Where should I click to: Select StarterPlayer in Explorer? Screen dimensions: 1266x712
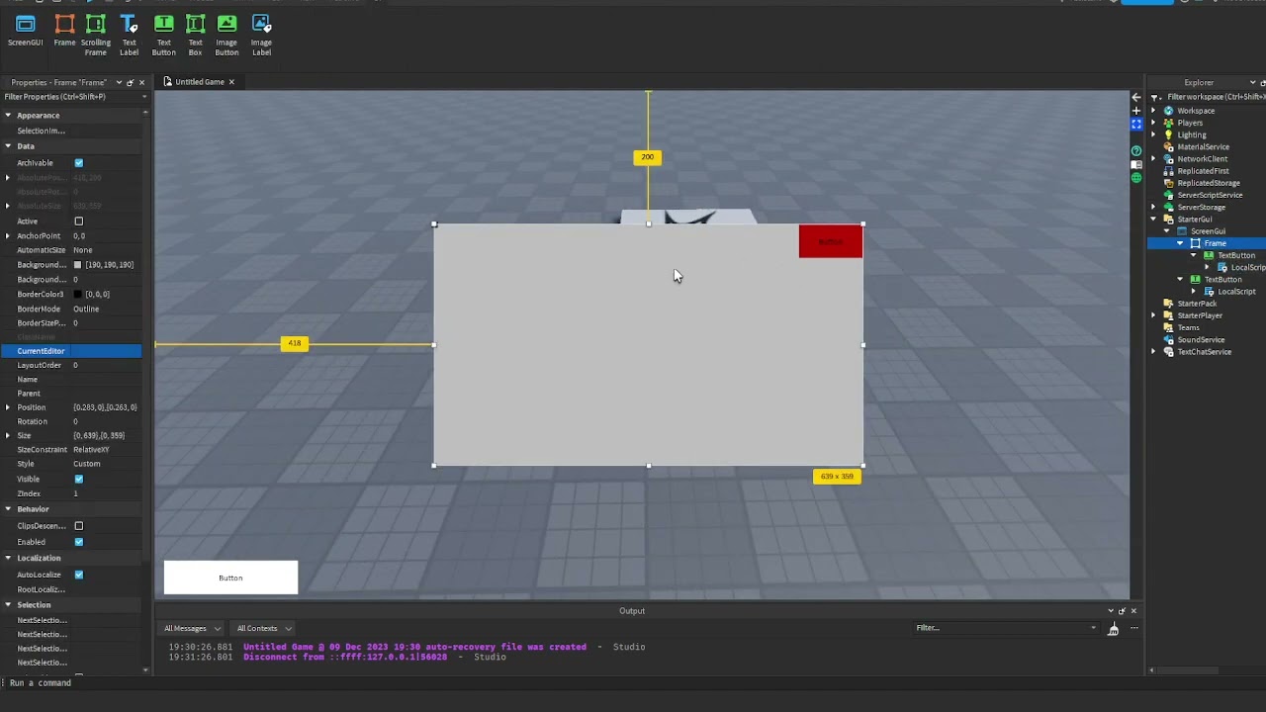pyautogui.click(x=1200, y=315)
